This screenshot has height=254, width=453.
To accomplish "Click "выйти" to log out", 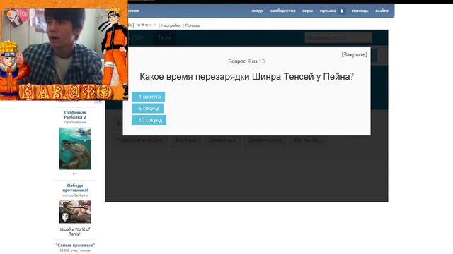I will point(382,11).
